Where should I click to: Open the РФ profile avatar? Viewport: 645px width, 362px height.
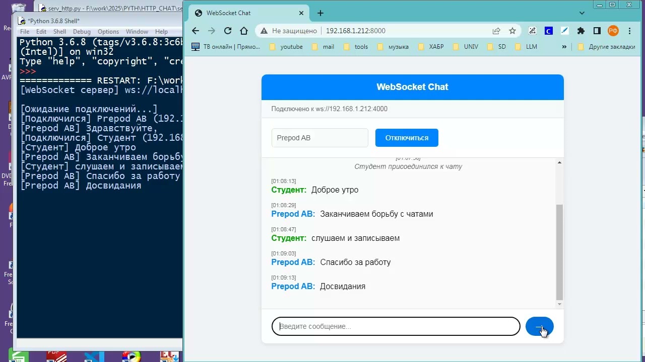click(613, 31)
